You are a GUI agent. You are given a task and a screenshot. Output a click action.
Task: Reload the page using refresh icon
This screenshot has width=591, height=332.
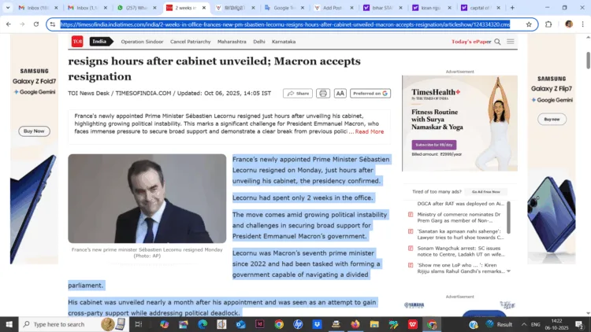click(36, 24)
